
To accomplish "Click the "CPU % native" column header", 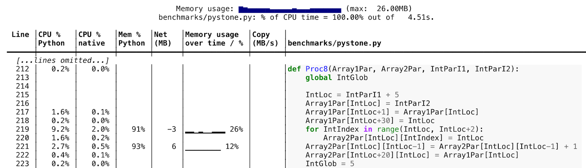I will (92, 39).
